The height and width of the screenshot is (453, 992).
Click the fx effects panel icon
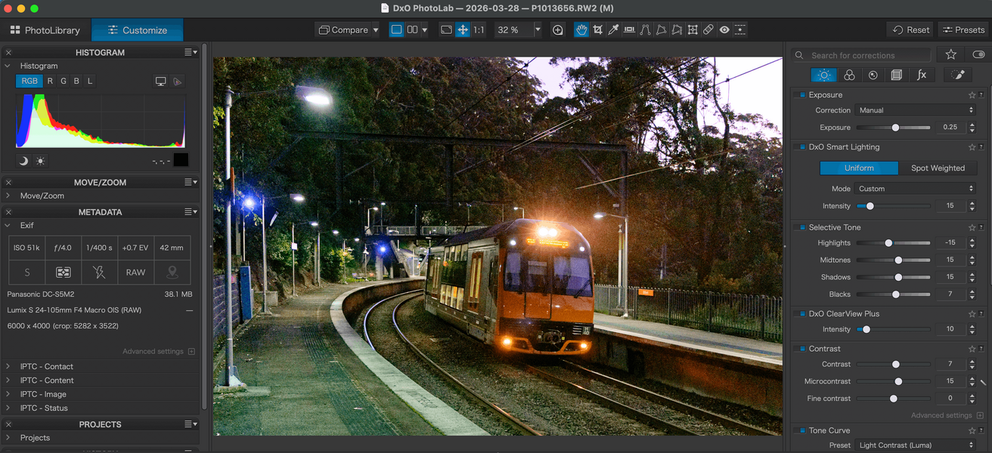tap(922, 75)
